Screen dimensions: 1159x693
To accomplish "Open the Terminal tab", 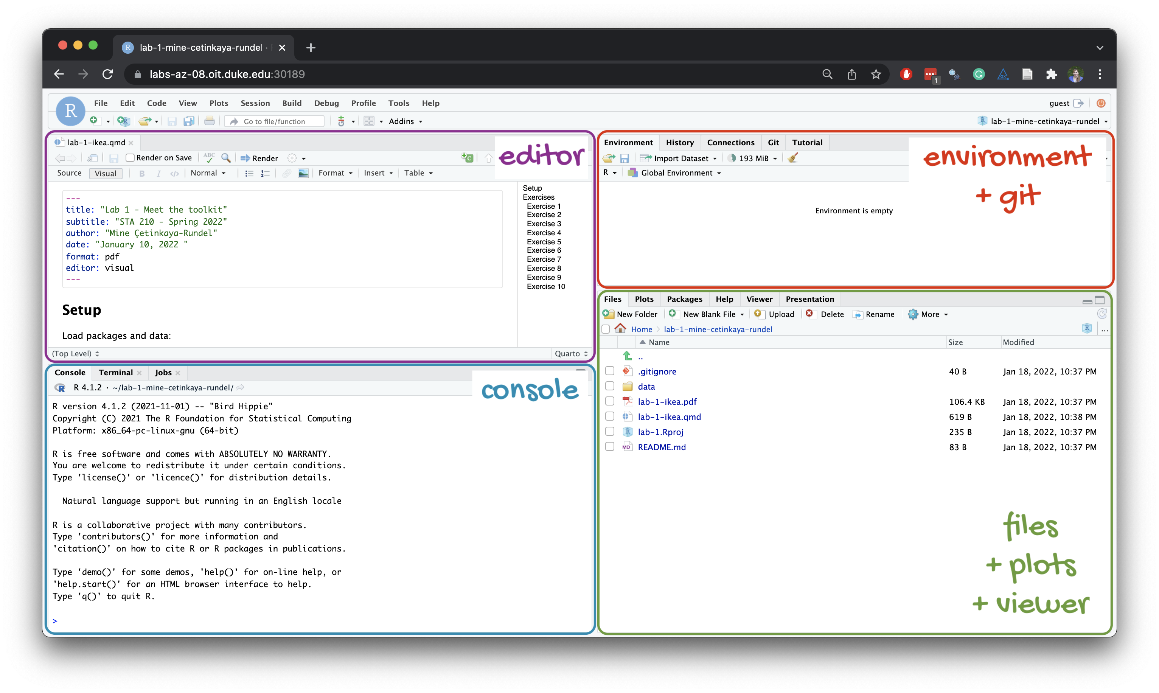I will coord(115,372).
